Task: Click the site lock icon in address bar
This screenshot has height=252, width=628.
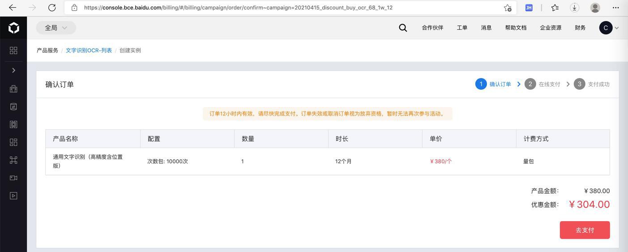Action: click(74, 8)
